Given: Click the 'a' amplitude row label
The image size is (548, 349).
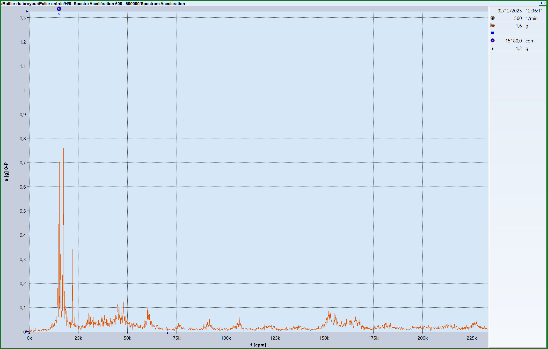Looking at the screenshot, I should pos(493,48).
